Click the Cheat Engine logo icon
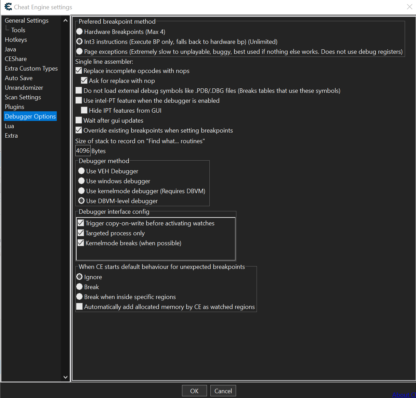Image resolution: width=416 pixels, height=398 pixels. click(x=8, y=7)
